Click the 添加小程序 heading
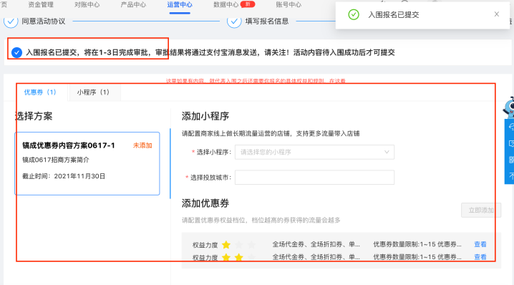514x285 pixels. pos(205,116)
